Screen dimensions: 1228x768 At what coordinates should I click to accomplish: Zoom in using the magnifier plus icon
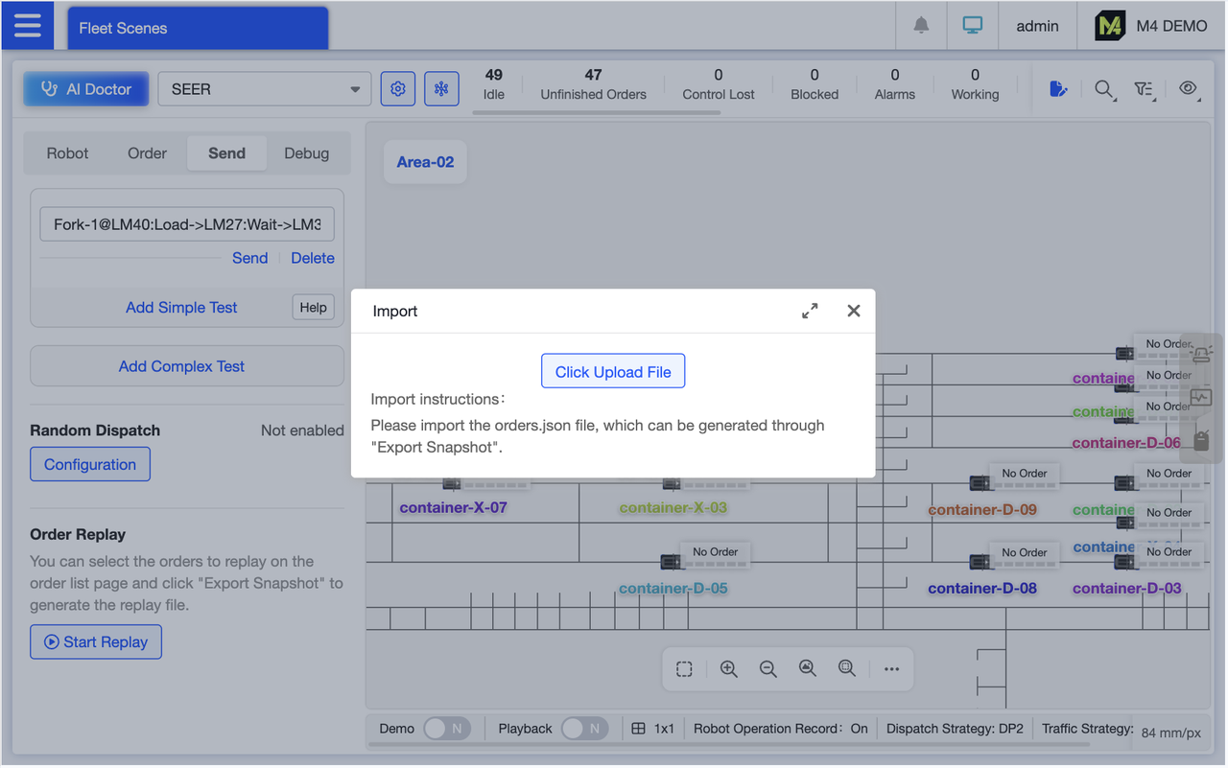[x=729, y=668]
